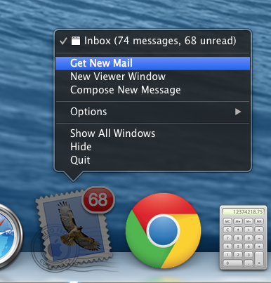
Task: Expand the Options submenu
Action: pyautogui.click(x=152, y=112)
